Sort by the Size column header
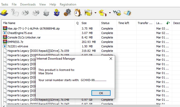Viewport: 180px width, 107px height. tap(90, 23)
